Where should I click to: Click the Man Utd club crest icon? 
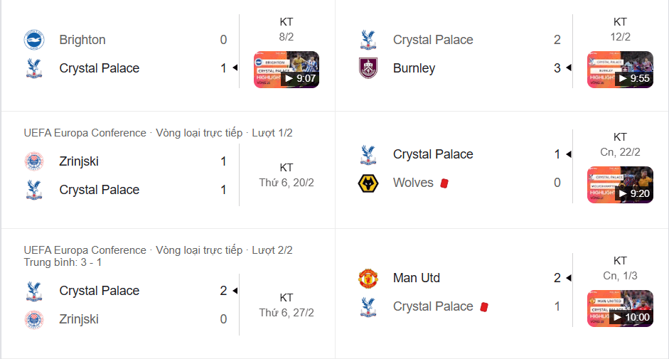click(368, 278)
